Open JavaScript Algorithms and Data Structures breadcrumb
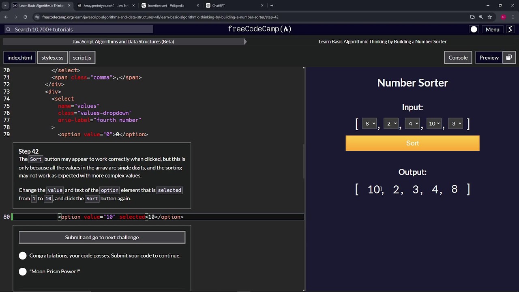Viewport: 519px width, 292px height. [x=123, y=41]
